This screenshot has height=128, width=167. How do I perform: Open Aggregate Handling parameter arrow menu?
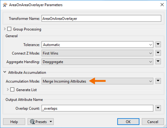(x=158, y=61)
